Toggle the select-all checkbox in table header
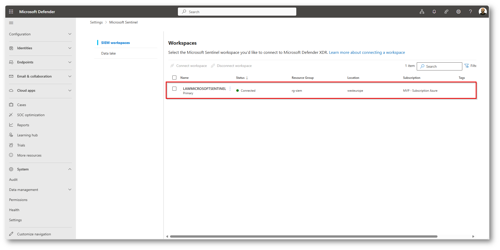Viewport: 500px width, 250px height. 174,78
